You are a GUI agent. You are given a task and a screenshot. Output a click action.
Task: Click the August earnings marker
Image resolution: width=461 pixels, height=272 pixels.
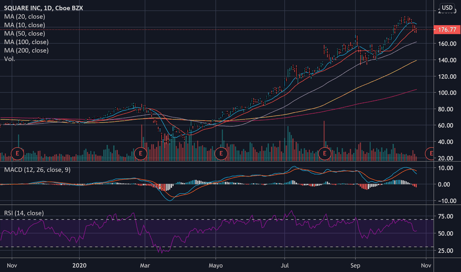[325, 153]
